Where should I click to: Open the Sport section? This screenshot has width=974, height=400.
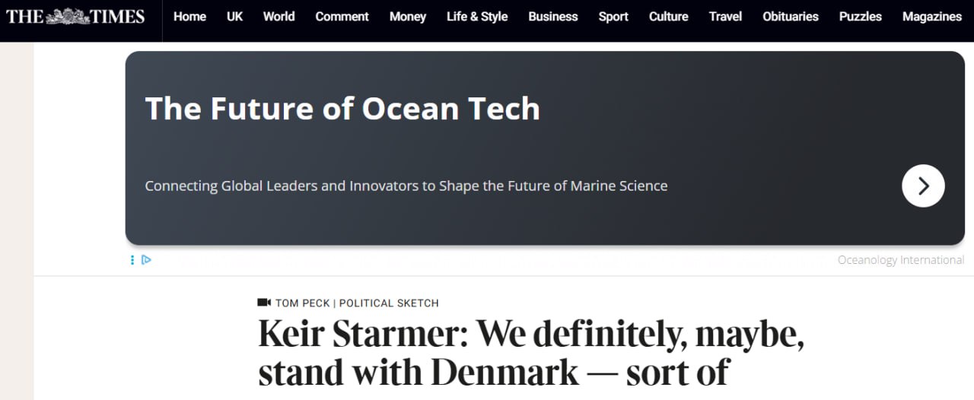click(x=613, y=17)
